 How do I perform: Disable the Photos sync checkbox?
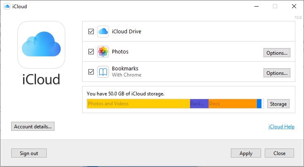[91, 52]
